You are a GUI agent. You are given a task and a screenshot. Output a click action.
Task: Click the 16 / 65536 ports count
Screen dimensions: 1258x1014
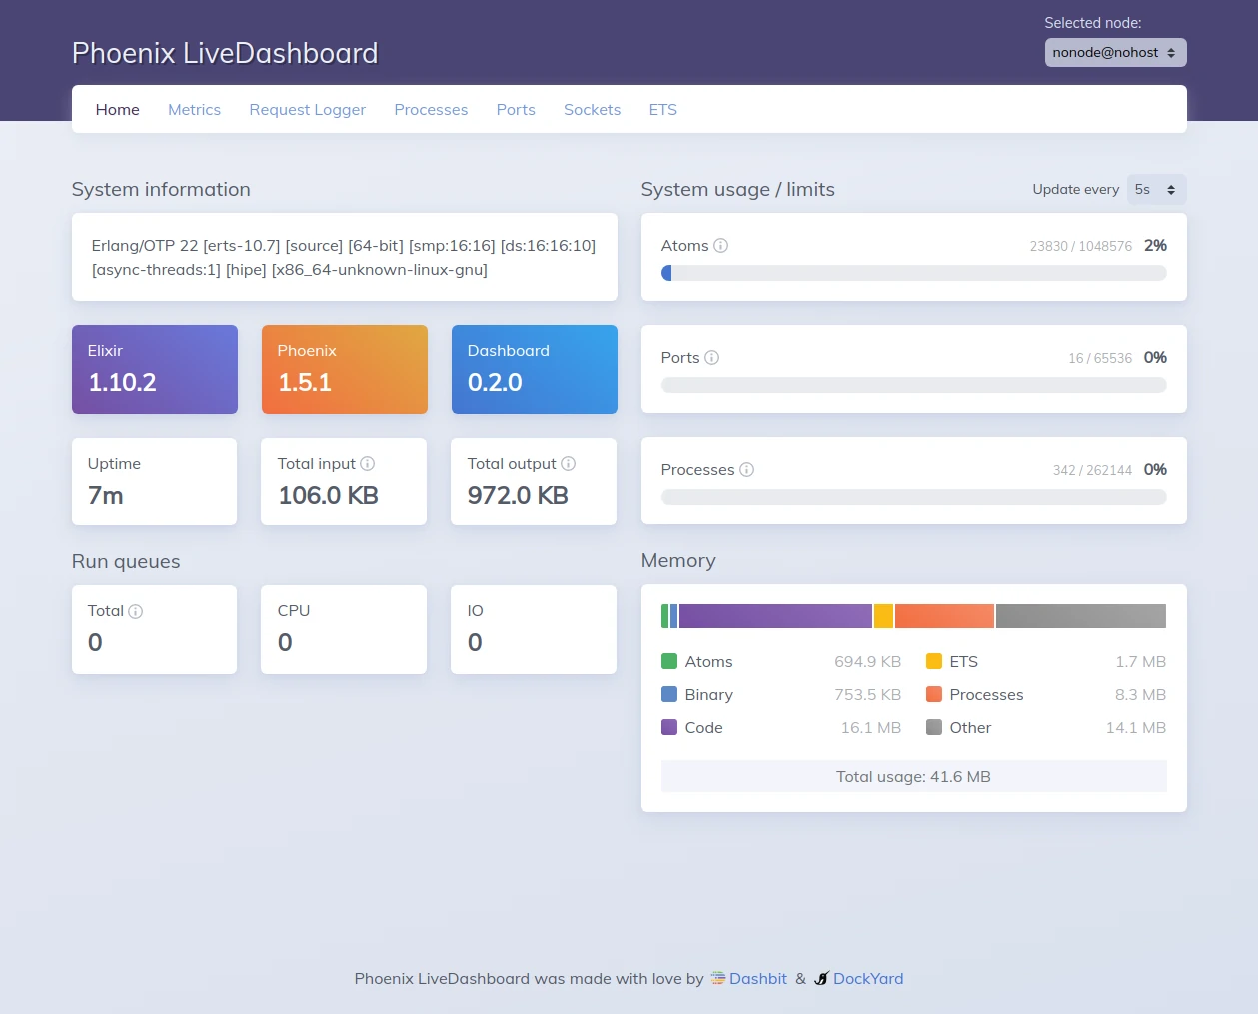(1100, 358)
